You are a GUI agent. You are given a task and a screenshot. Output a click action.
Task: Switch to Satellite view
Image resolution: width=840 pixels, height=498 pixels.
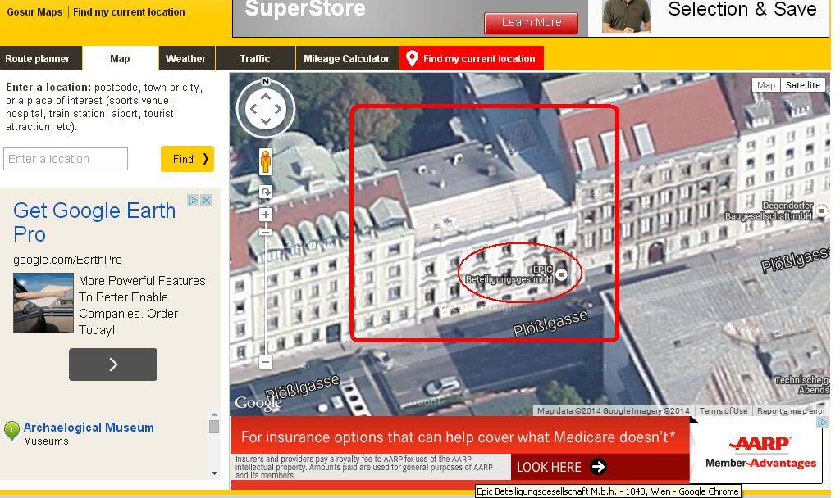click(x=802, y=85)
